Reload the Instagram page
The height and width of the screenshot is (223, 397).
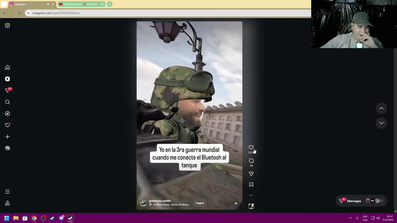[19, 13]
